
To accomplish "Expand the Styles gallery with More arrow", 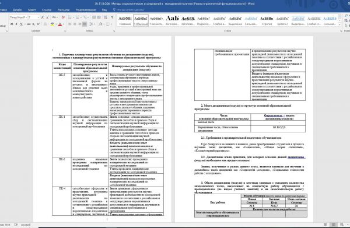I will (x=339, y=24).
